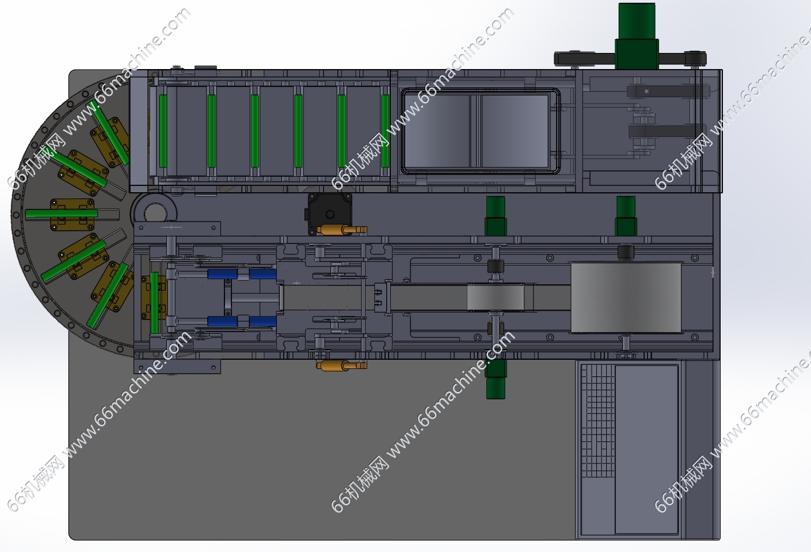Select the tall green motor at the top

pyautogui.click(x=636, y=36)
